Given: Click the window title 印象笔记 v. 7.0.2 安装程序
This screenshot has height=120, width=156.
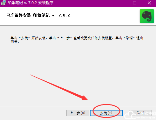Looking at the screenshot, I should pos(31,3).
